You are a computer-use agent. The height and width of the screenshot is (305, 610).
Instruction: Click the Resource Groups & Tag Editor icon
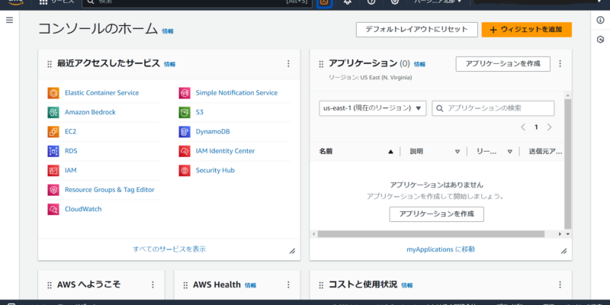53,190
